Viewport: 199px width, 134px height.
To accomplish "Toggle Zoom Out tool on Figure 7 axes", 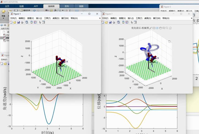I will click(x=167, y=28).
